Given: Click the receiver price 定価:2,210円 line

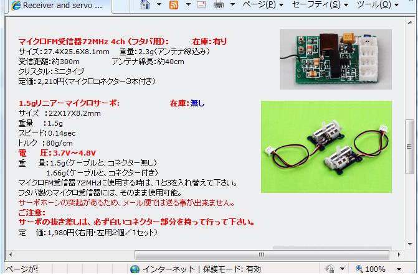Looking at the screenshot, I should [x=87, y=82].
